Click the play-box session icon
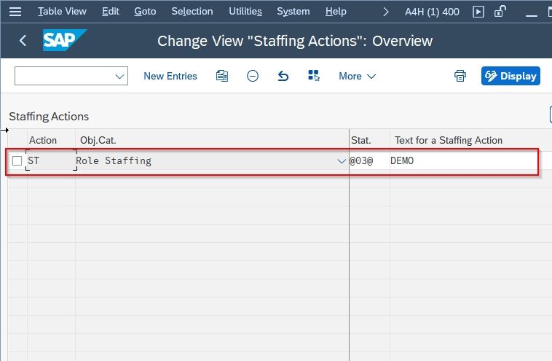Image resolution: width=552 pixels, height=361 pixels. tap(478, 12)
